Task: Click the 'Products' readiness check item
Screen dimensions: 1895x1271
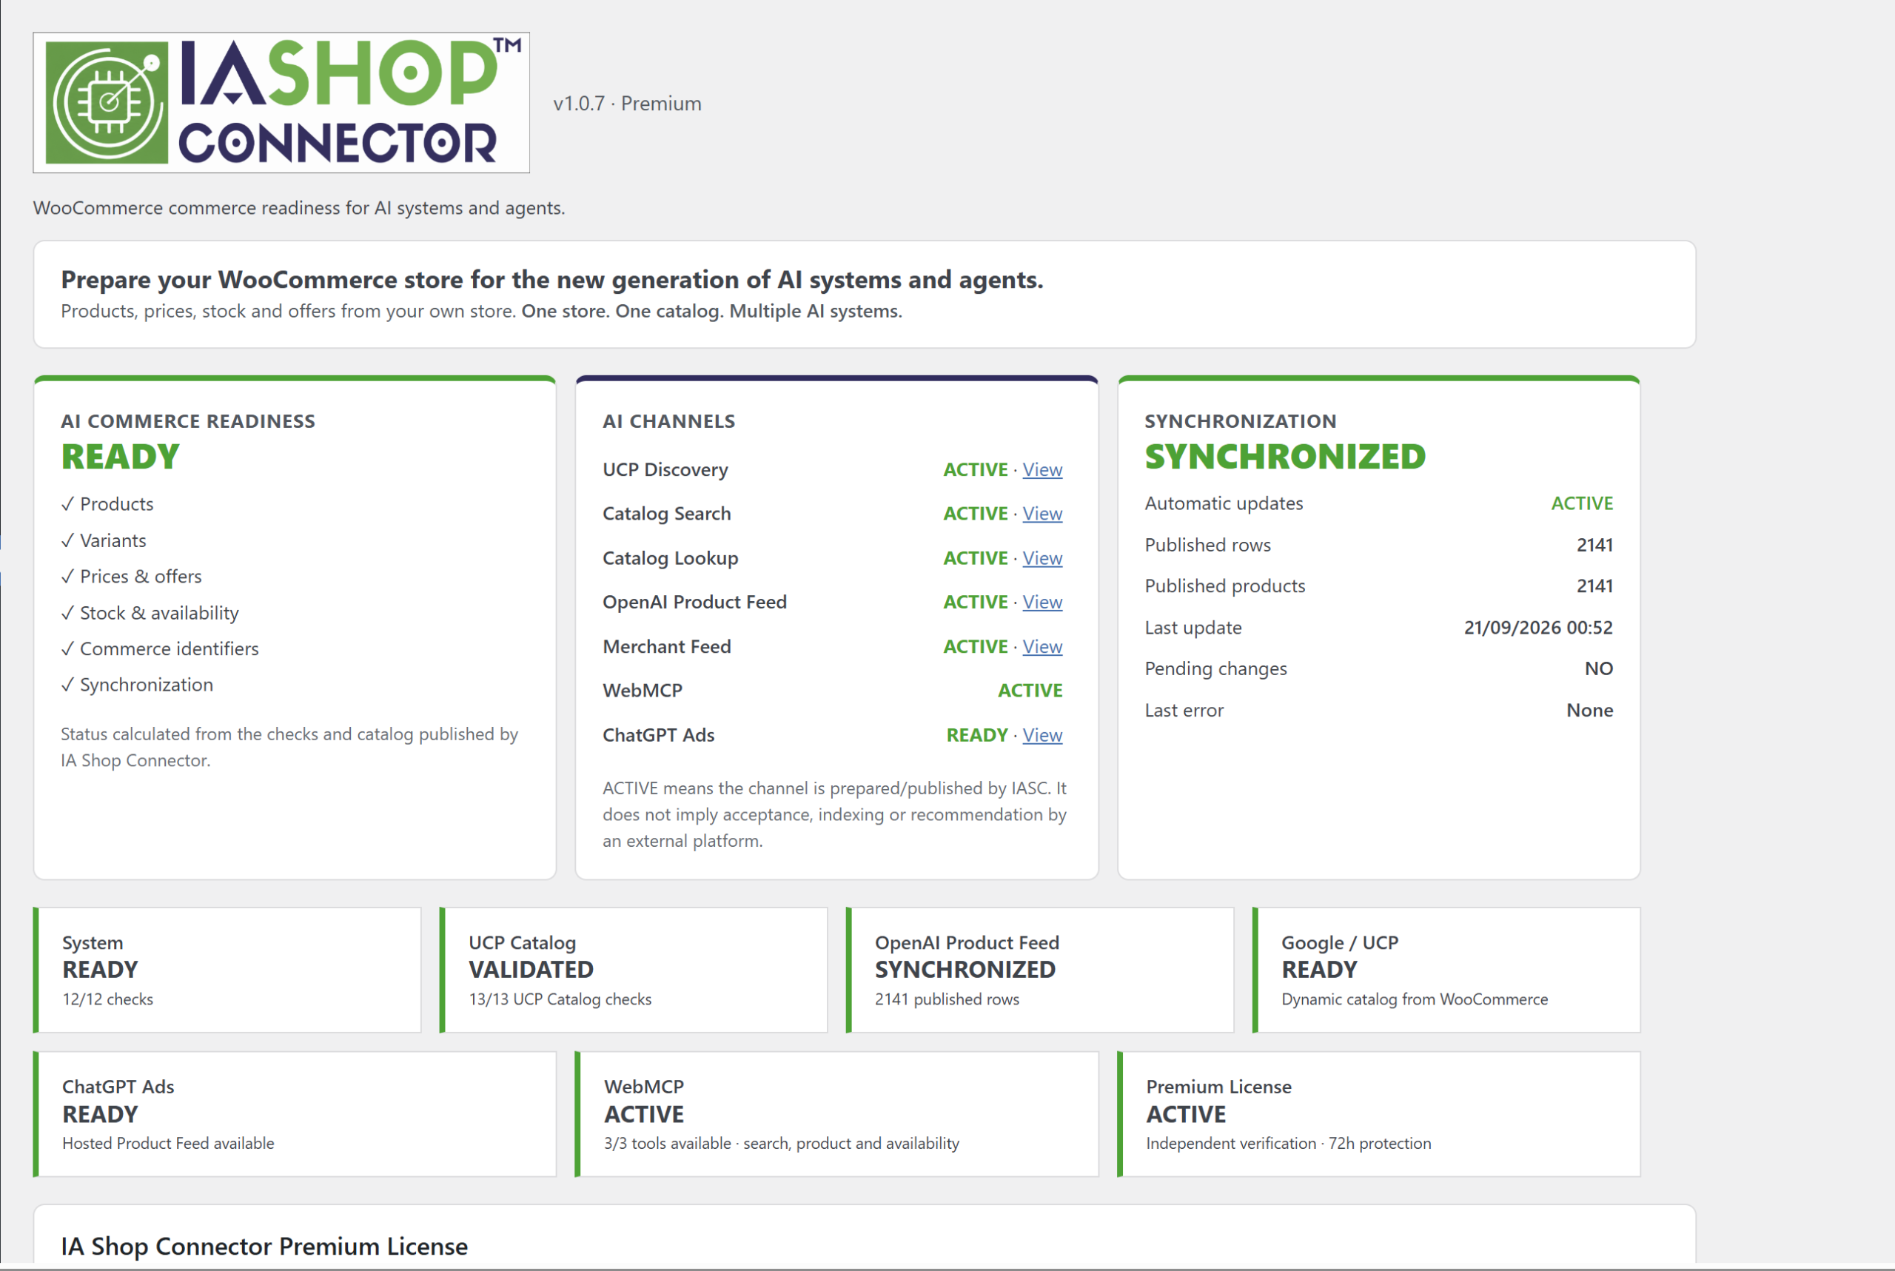Action: tap(108, 504)
